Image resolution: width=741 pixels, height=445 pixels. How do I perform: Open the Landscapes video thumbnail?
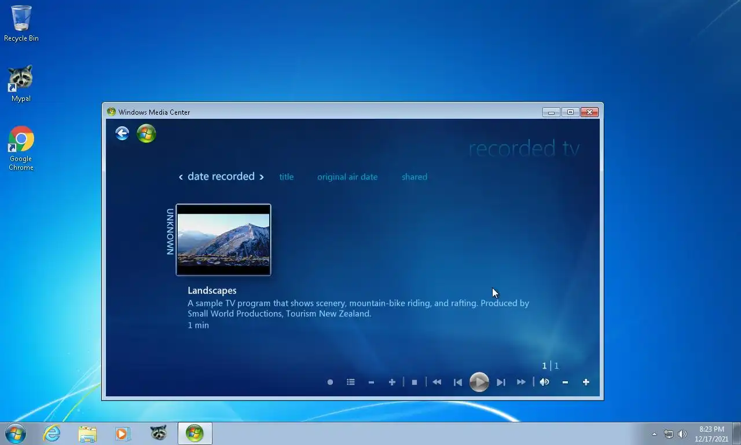click(x=223, y=240)
